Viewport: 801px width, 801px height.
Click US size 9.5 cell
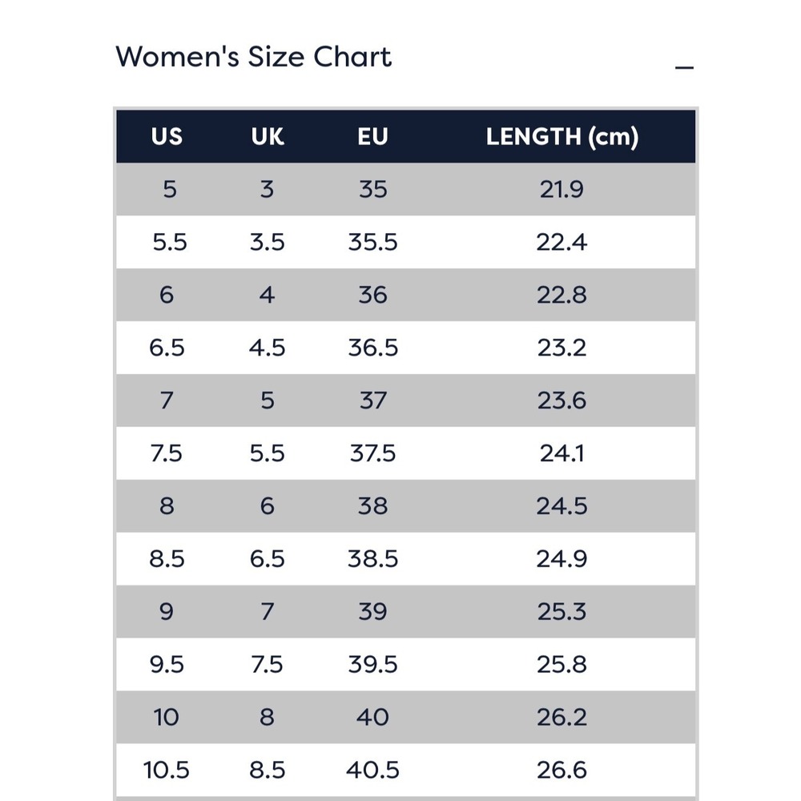(167, 665)
